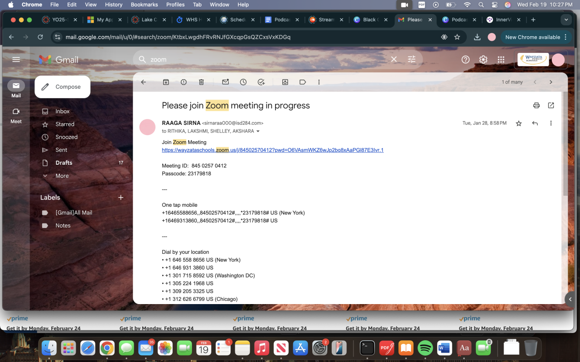This screenshot has height=362, width=580.
Task: Go back to search results arrow
Action: click(x=144, y=82)
